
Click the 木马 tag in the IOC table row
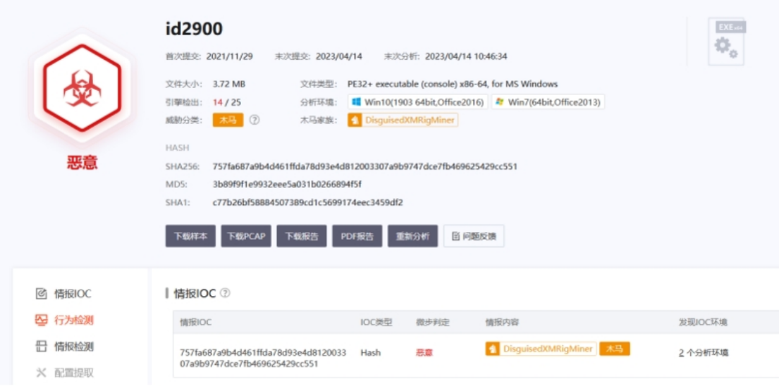tap(615, 349)
